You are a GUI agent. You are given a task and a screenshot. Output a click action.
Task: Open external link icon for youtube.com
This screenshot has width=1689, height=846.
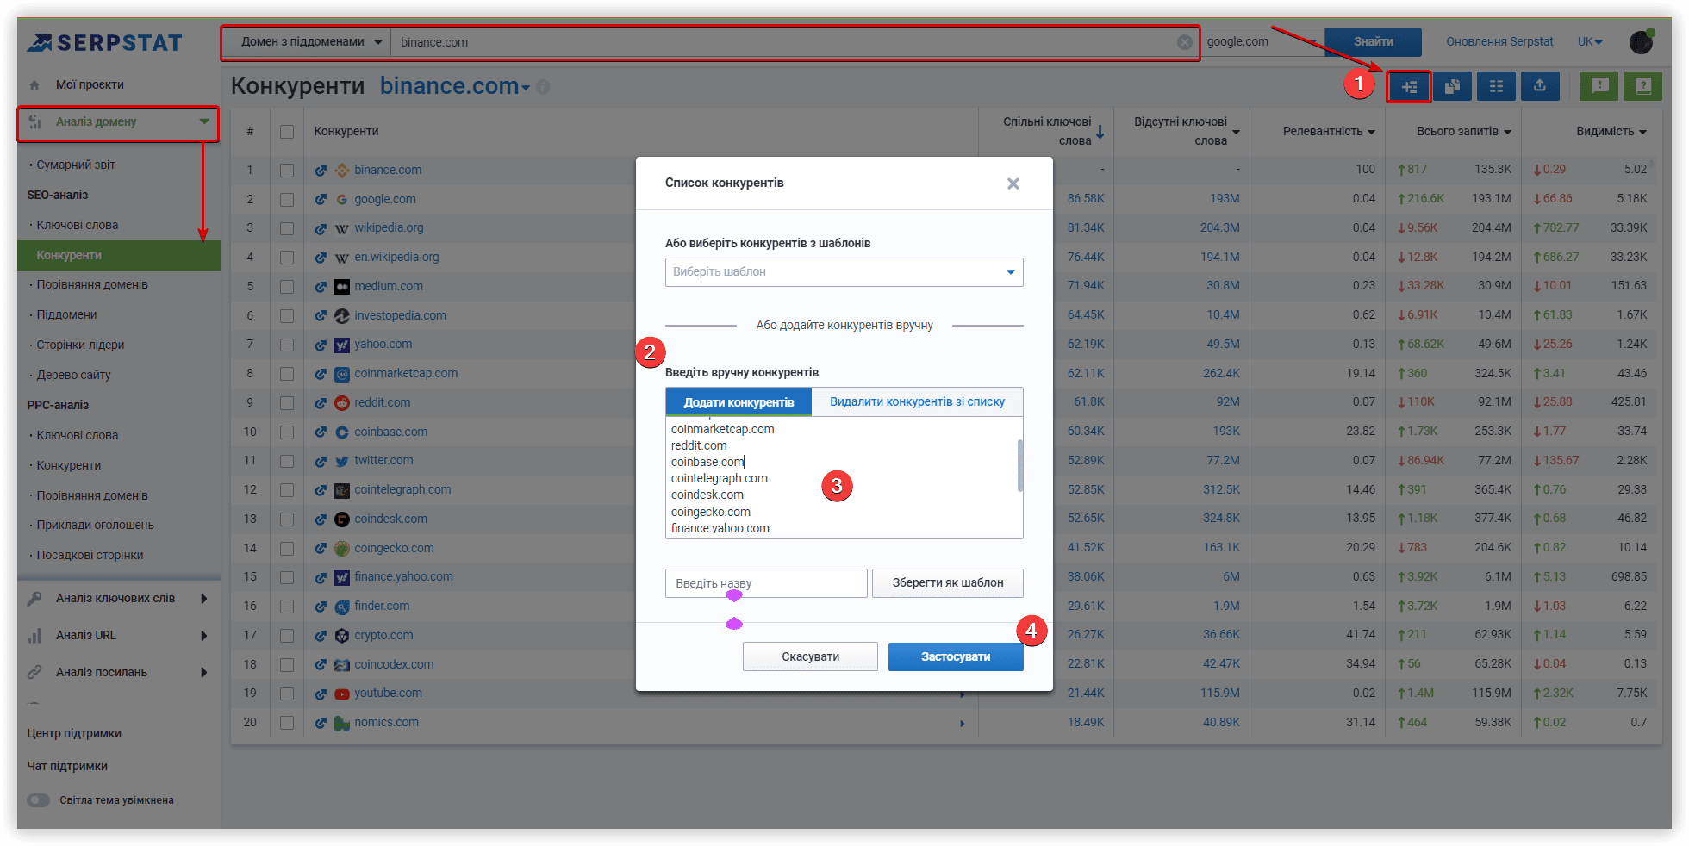[321, 694]
